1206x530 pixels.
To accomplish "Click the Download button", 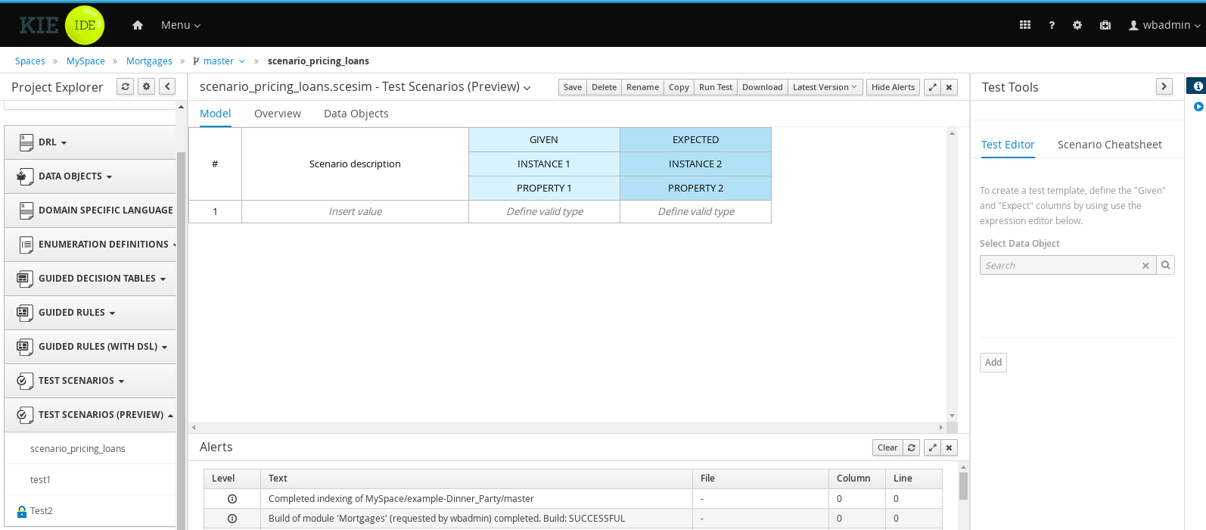I will 763,87.
